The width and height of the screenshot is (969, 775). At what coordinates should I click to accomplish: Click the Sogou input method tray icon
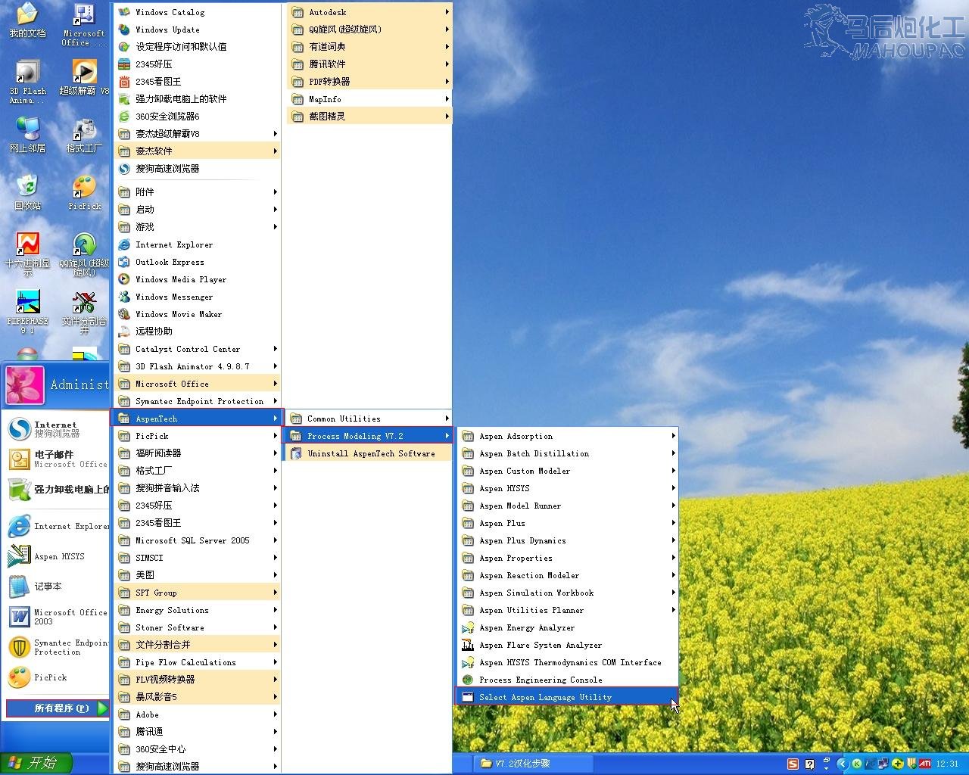tap(793, 764)
